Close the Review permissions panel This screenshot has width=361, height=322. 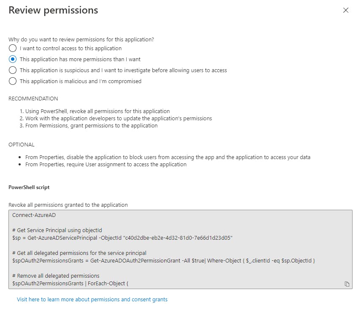(346, 10)
